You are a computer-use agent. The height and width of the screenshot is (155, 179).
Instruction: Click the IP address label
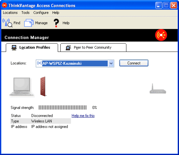coord(19,127)
